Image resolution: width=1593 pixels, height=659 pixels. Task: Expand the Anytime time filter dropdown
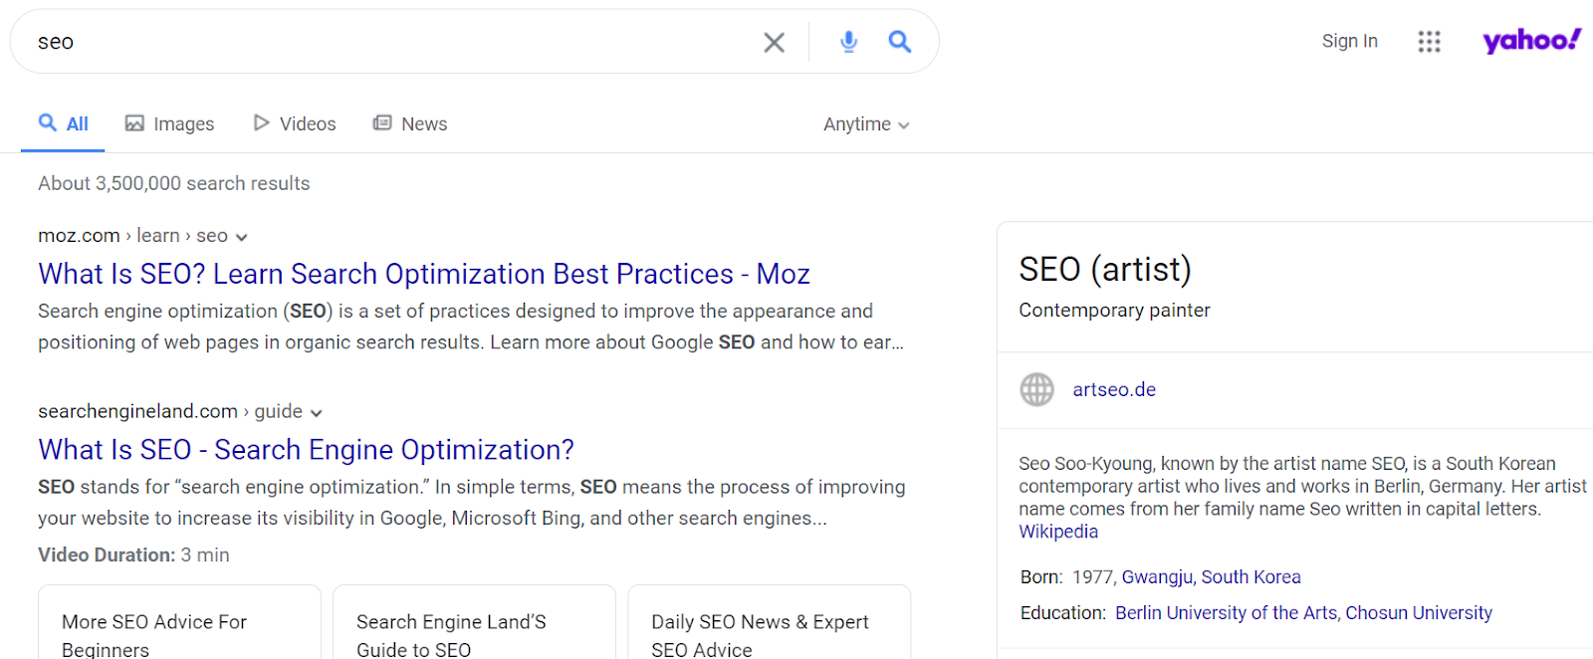click(866, 124)
